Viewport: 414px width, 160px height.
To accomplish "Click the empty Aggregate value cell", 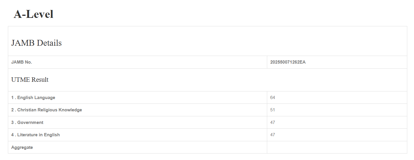I will point(337,147).
